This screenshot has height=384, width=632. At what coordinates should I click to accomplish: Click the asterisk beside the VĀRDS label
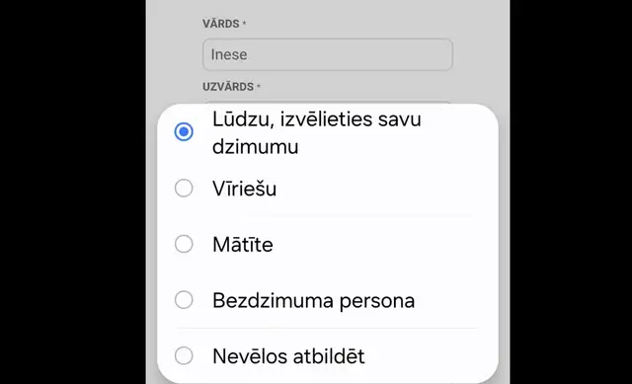pyautogui.click(x=244, y=24)
